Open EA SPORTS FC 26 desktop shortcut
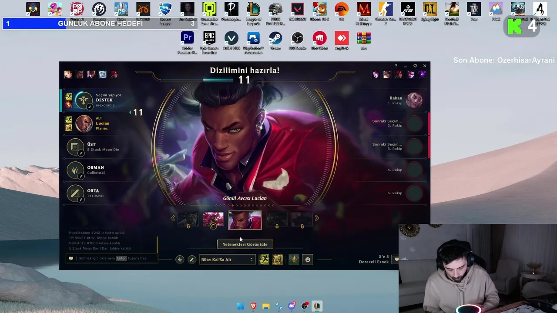The width and height of the screenshot is (557, 313). point(408,13)
